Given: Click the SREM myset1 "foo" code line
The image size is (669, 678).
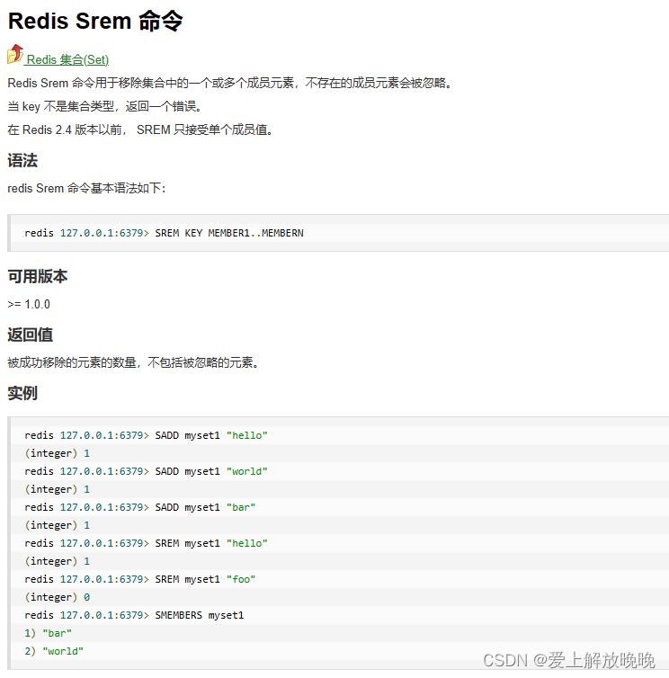Looking at the screenshot, I should [x=140, y=579].
